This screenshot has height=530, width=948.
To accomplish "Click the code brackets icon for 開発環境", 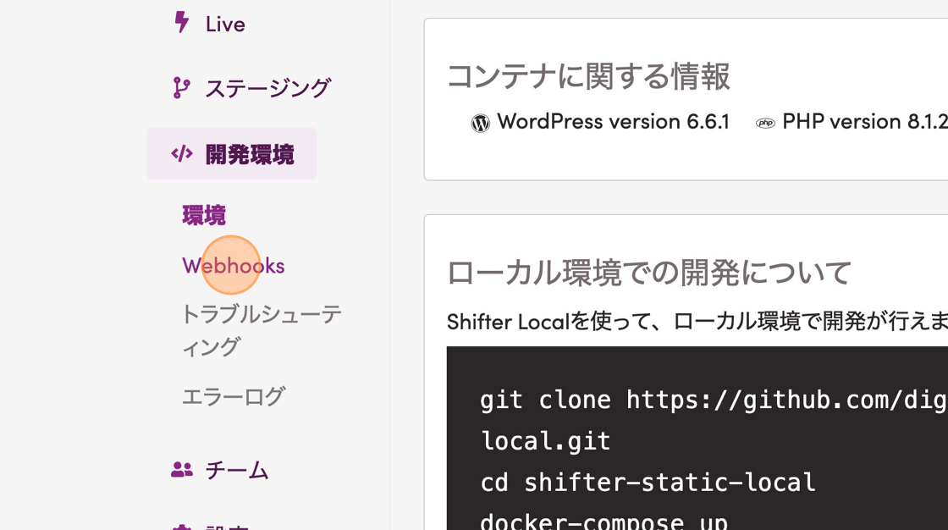I will click(x=181, y=154).
